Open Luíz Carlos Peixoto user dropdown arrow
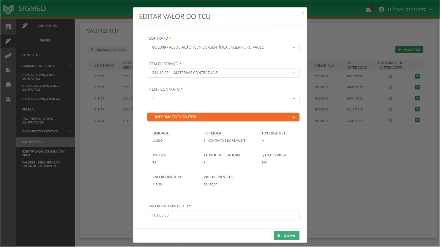Screen dimensions: 440x247 click(x=430, y=9)
